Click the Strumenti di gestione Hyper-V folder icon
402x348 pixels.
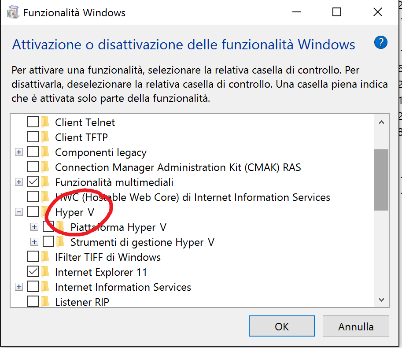(61, 242)
